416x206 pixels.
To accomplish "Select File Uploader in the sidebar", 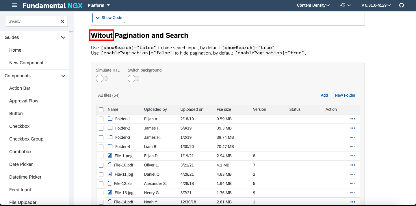I will pyautogui.click(x=23, y=202).
